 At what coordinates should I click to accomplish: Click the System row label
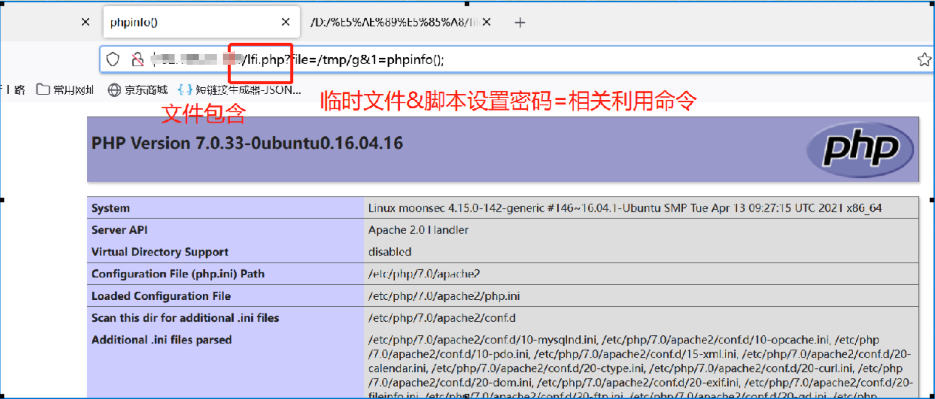[110, 208]
